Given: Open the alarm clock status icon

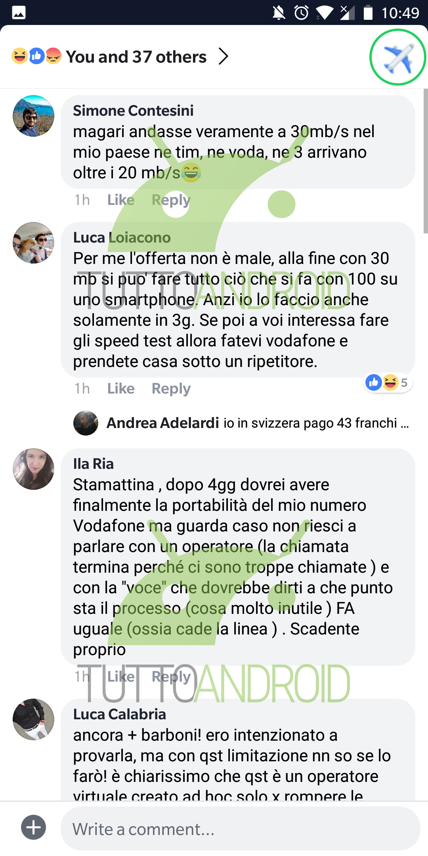Looking at the screenshot, I should coord(302,13).
